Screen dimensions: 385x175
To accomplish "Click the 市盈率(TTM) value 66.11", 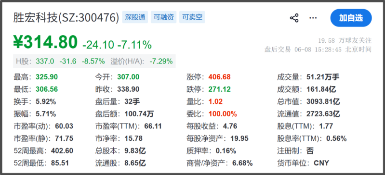I will click(153, 126).
